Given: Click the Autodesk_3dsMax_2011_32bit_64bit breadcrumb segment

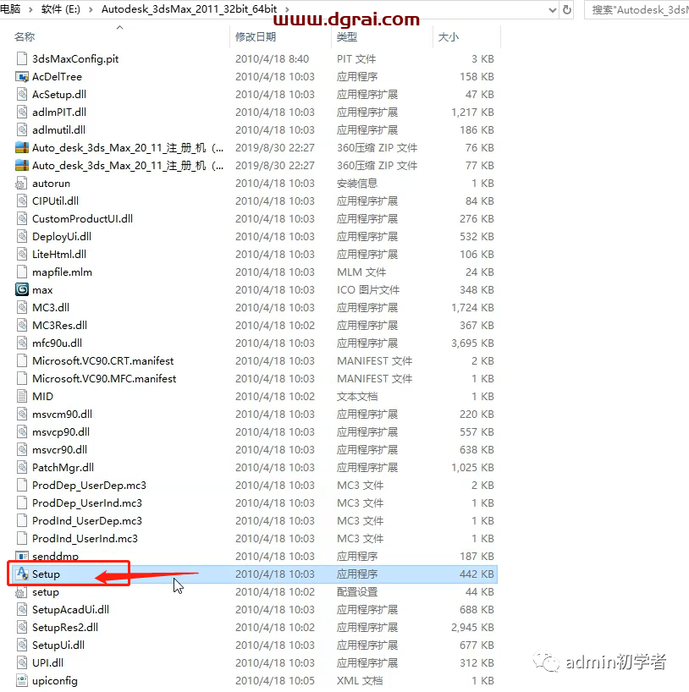Looking at the screenshot, I should click(189, 9).
